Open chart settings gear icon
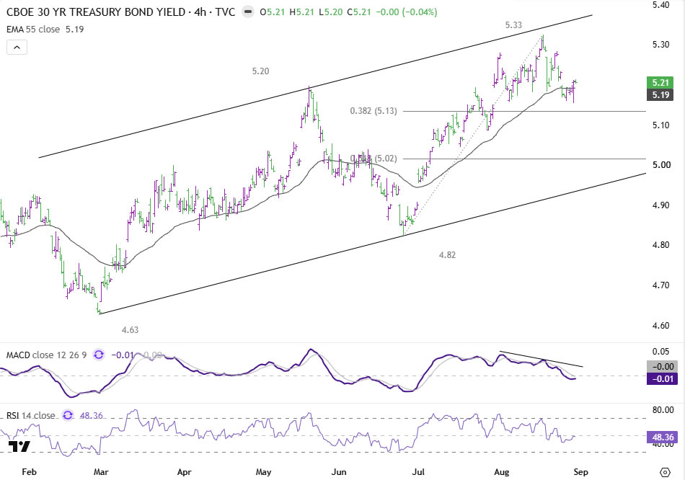This screenshot has height=480, width=685. tap(665, 472)
